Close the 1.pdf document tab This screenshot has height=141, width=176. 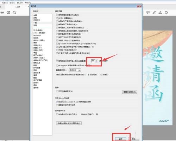coord(28,7)
